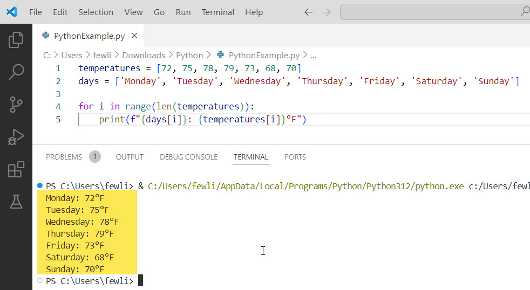
Task: Open the Terminal menu
Action: [x=218, y=12]
